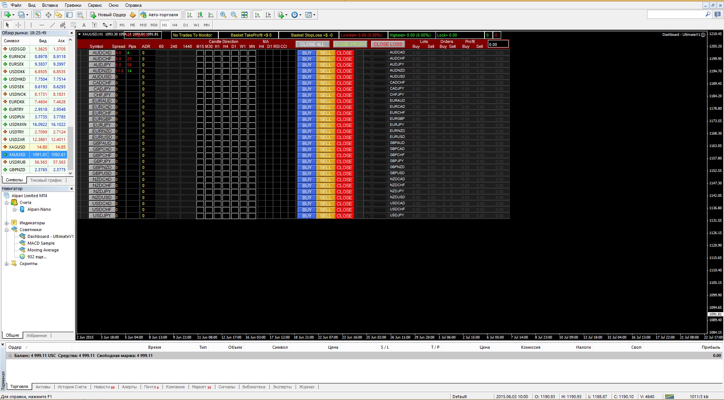Select the cursor arrow tool

point(7,25)
